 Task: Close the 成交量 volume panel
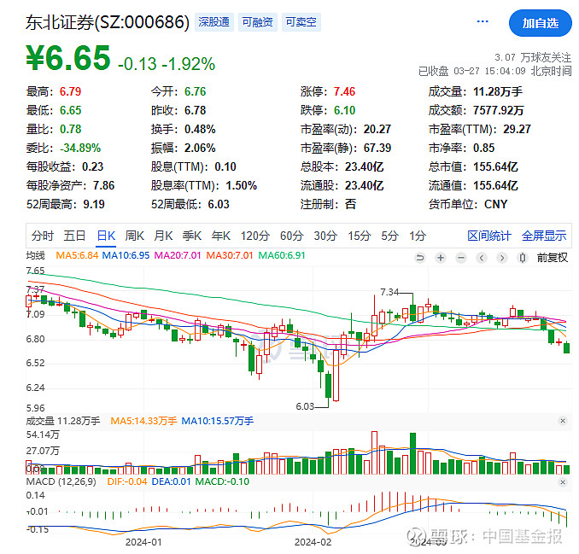pos(563,421)
